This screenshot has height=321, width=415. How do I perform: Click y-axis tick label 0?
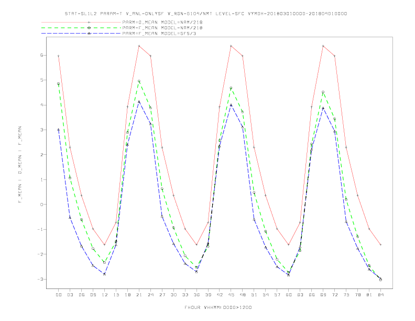41,205
